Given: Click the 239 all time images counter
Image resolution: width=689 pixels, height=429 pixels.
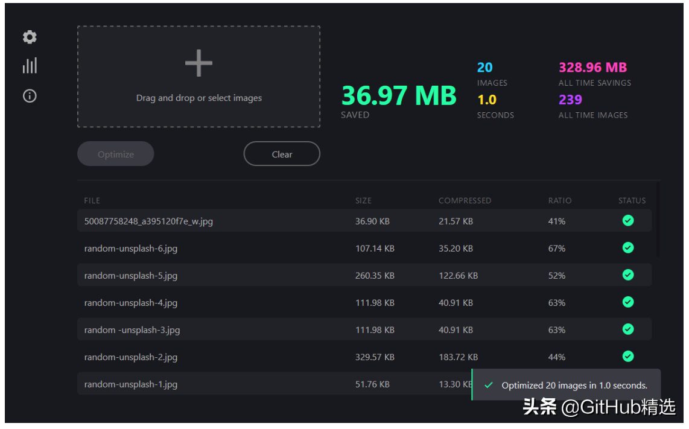Looking at the screenshot, I should [570, 100].
